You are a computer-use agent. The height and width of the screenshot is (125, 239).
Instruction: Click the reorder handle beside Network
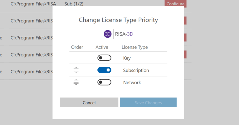coord(76,82)
